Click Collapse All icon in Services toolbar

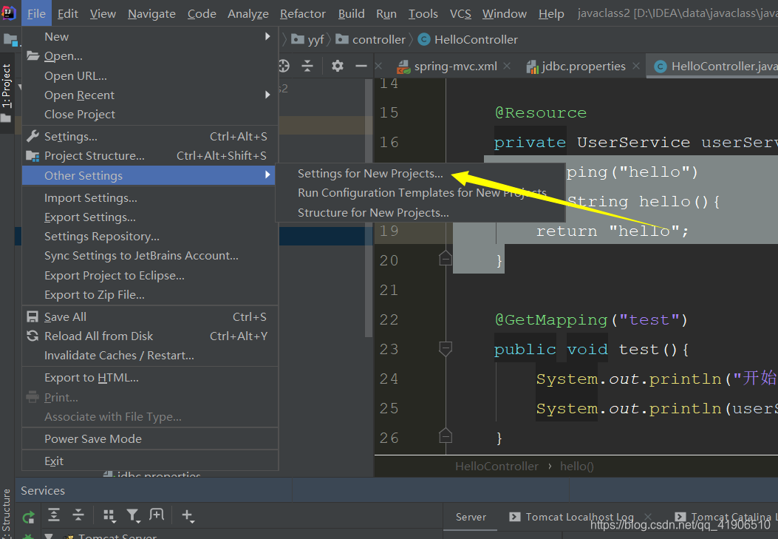pos(78,515)
